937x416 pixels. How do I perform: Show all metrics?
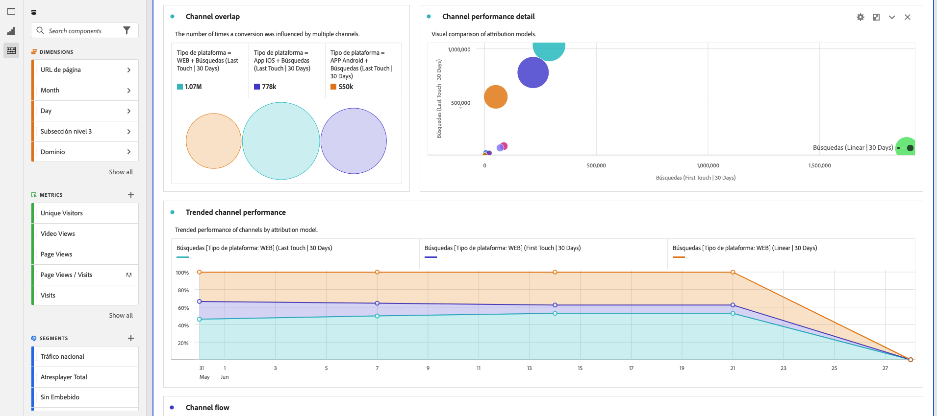(121, 316)
